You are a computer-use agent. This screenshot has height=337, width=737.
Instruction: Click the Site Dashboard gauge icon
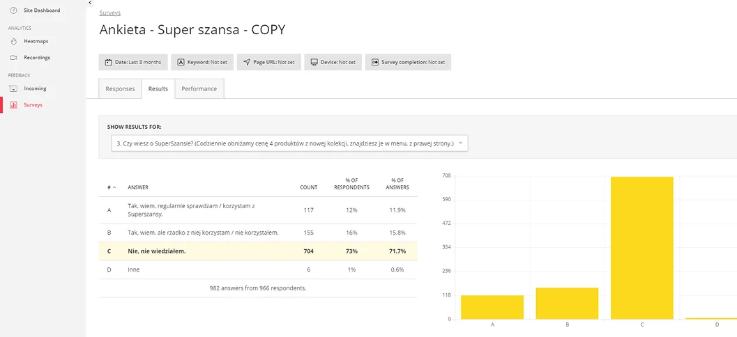14,10
